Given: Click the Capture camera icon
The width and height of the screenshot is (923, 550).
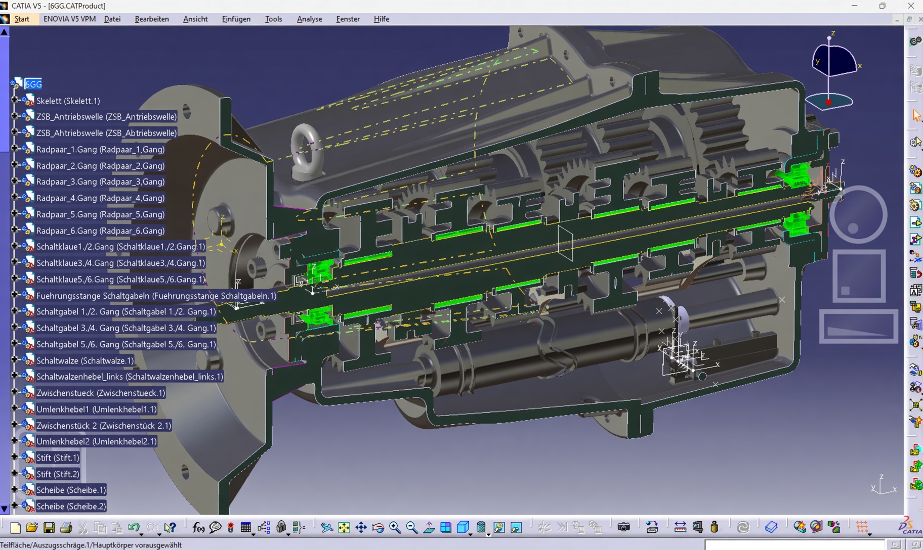Looking at the screenshot, I should 623,527.
